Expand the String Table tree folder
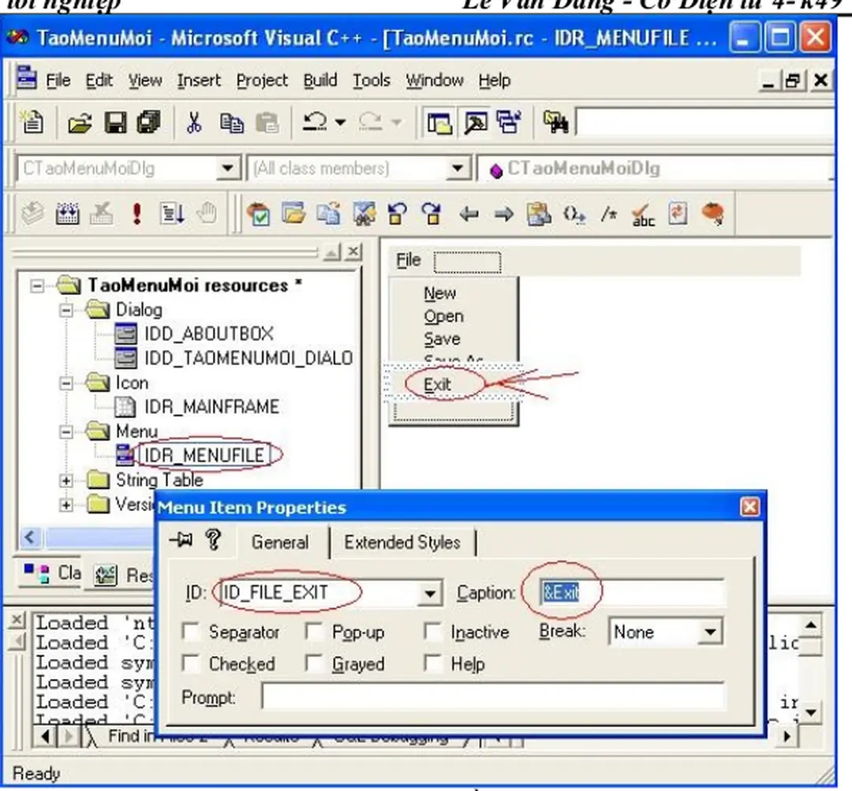The image size is (852, 791). pos(66,480)
